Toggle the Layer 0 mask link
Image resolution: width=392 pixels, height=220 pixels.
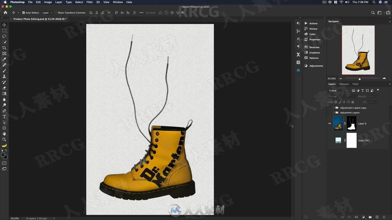tap(345, 123)
